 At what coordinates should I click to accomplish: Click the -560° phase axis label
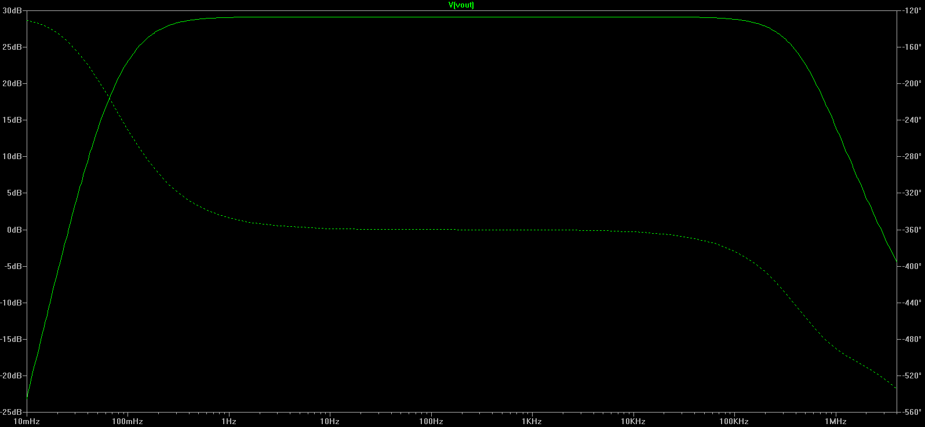tap(912, 412)
